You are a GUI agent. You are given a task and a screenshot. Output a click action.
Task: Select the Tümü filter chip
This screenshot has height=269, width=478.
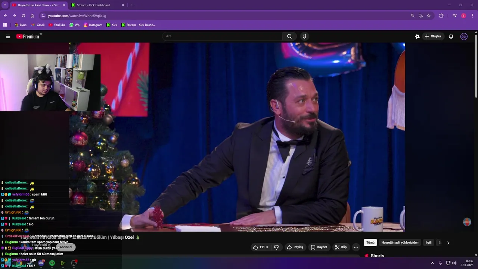tap(370, 242)
